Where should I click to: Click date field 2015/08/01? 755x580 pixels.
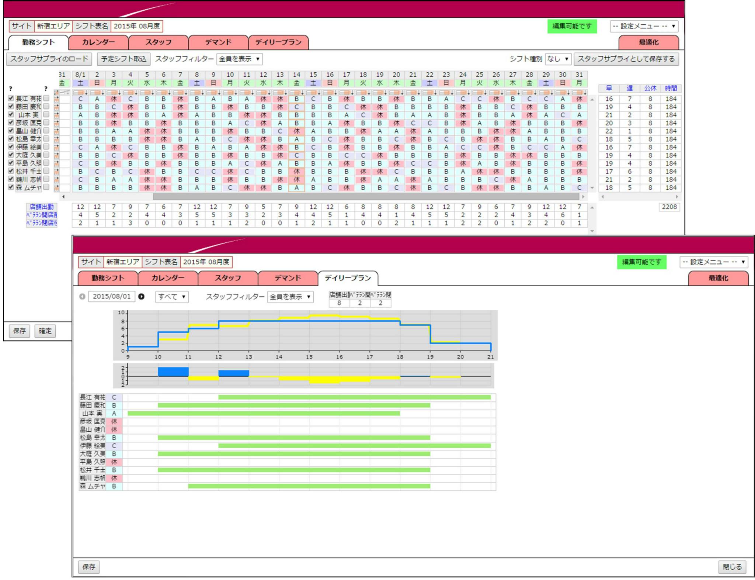[x=112, y=296]
